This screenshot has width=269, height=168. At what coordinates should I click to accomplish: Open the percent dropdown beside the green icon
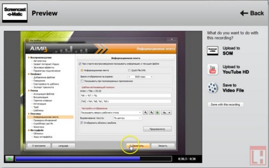pyautogui.click(x=166, y=113)
